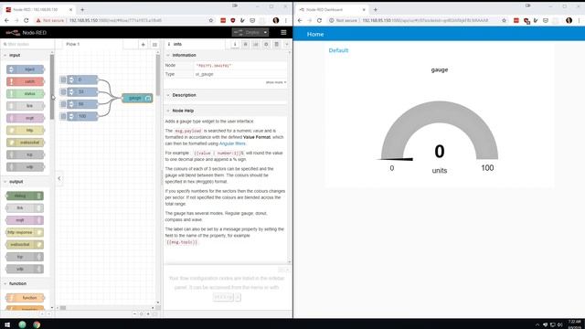Trigger the inject button of node 100
585x329 pixels.
[x=63, y=116]
